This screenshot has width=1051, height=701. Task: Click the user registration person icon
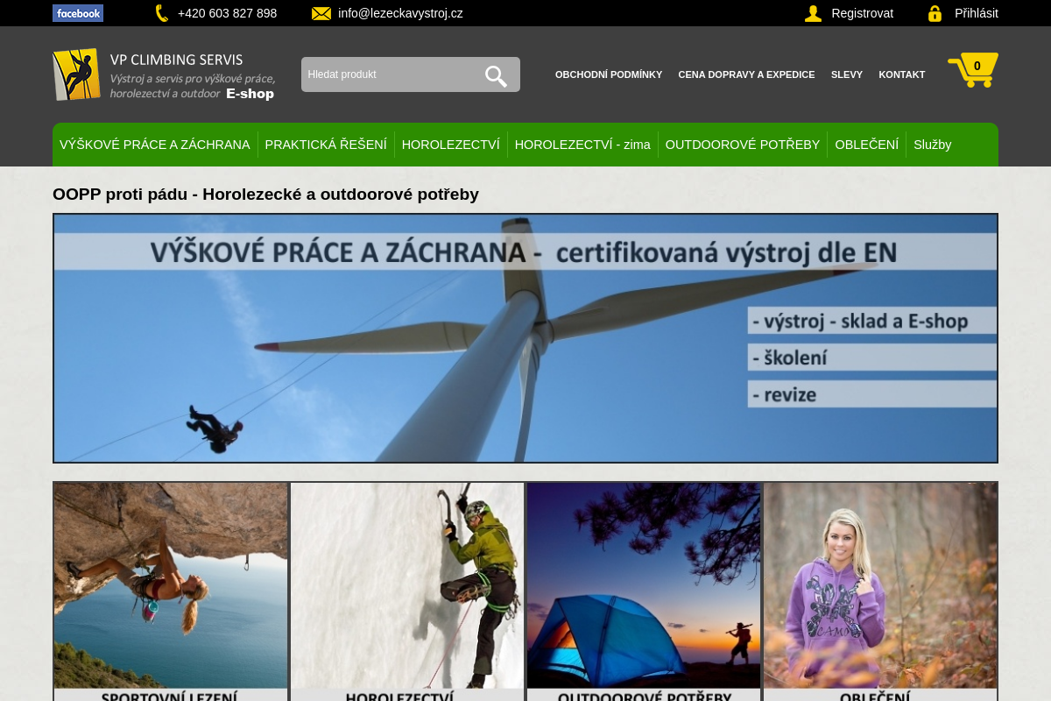pos(813,13)
